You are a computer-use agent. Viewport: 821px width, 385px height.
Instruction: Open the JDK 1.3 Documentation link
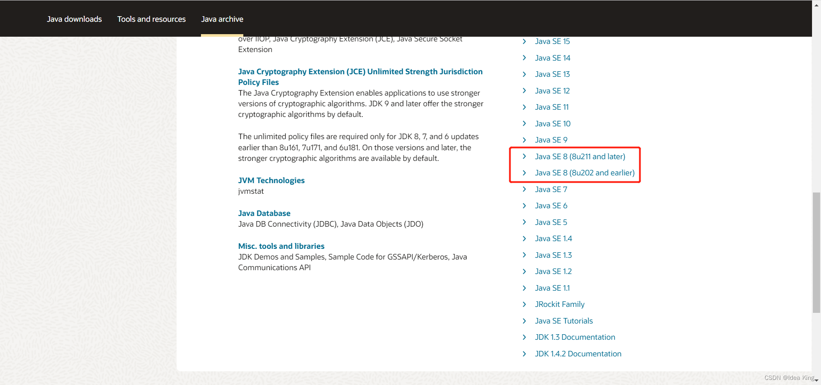pyautogui.click(x=575, y=337)
